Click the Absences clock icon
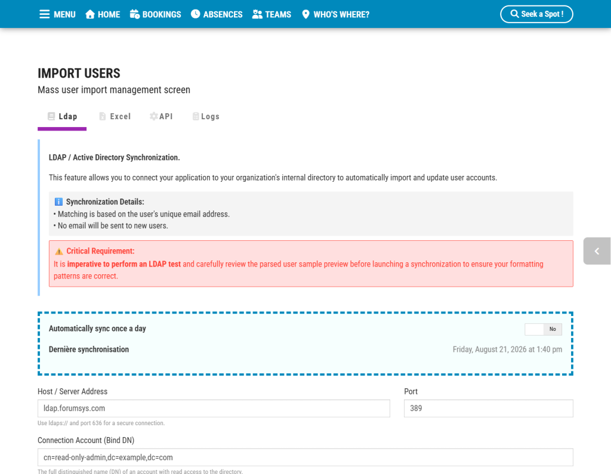 [196, 14]
